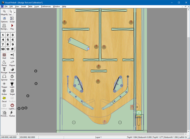Screen dimensions: 190x139
Task: Open the Table menu
Action: point(30,7)
